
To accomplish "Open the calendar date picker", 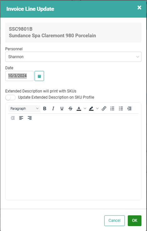I will click(x=39, y=76).
